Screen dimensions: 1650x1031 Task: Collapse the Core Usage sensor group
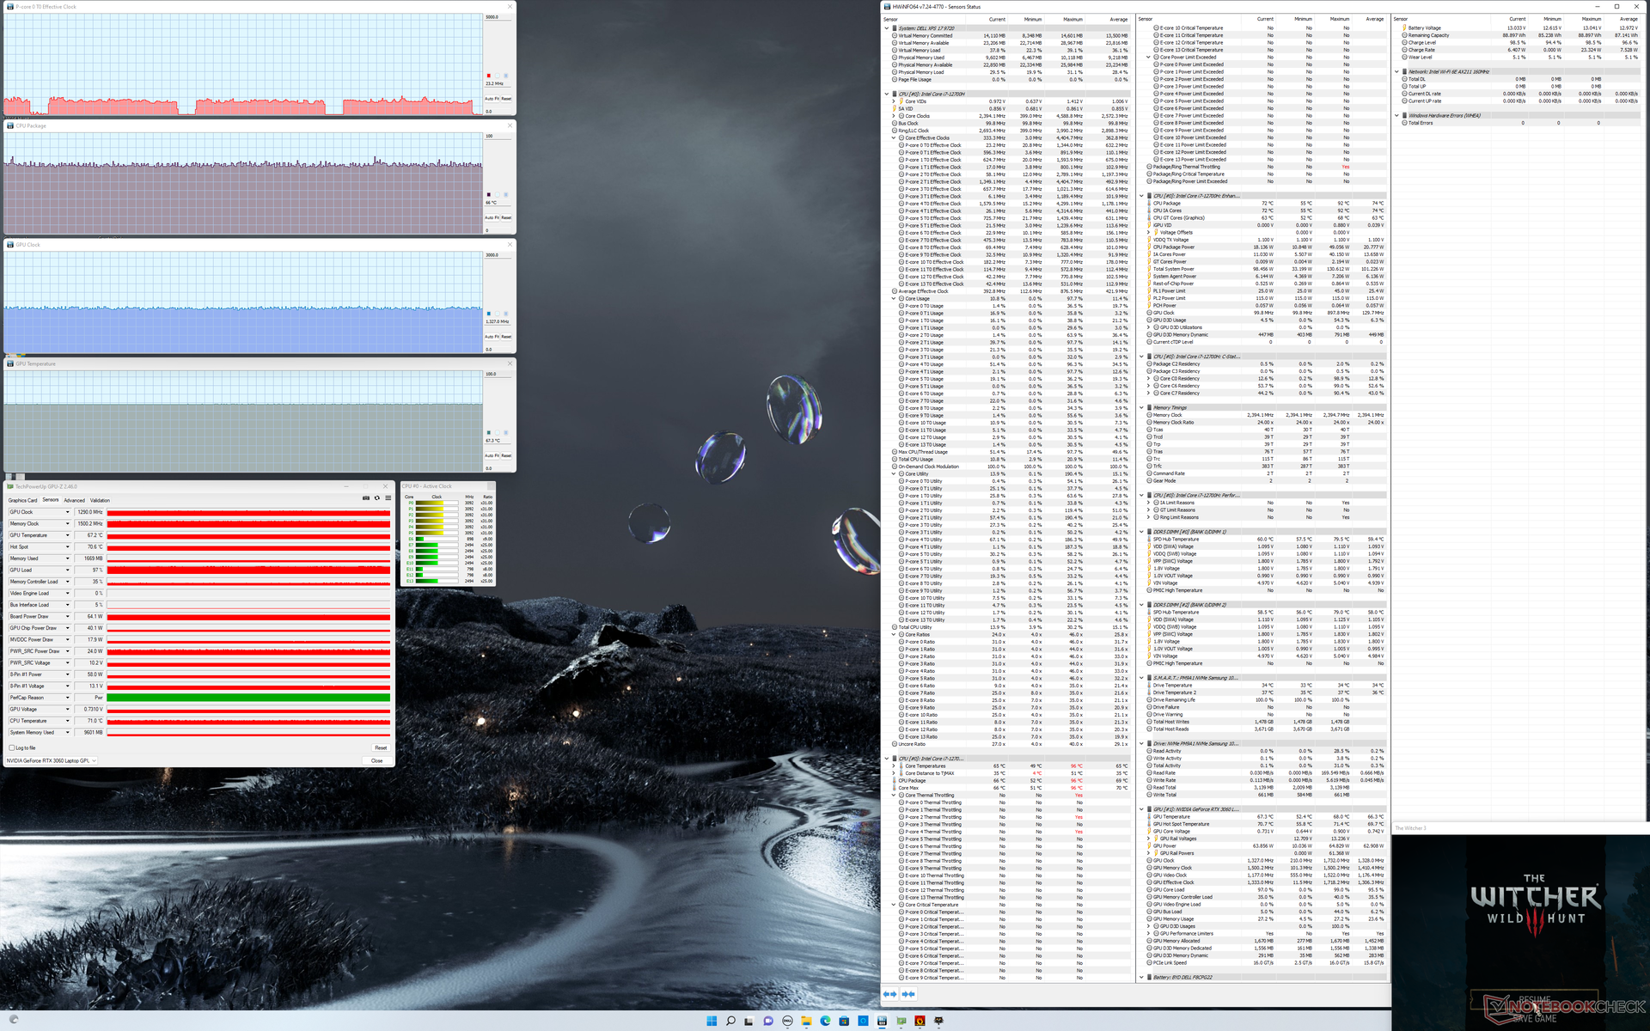coord(894,298)
